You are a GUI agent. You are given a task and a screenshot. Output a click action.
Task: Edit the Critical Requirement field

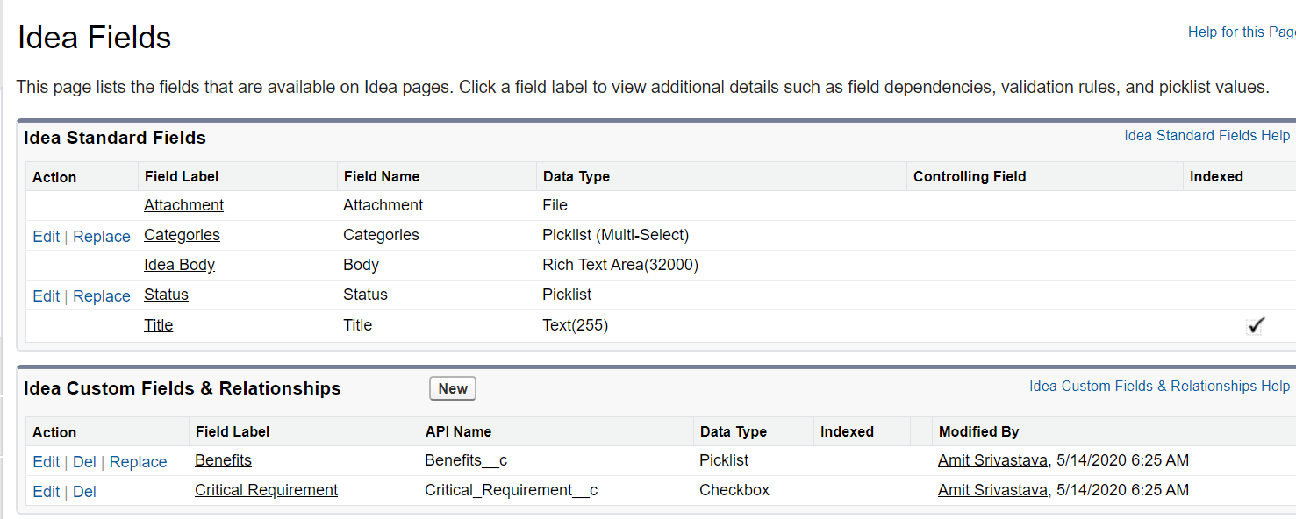click(46, 492)
